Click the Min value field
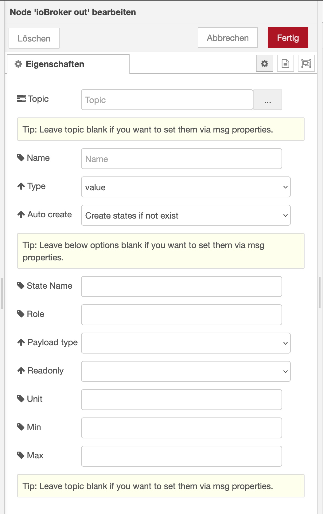Screen dimensions: 323x514 (181, 428)
